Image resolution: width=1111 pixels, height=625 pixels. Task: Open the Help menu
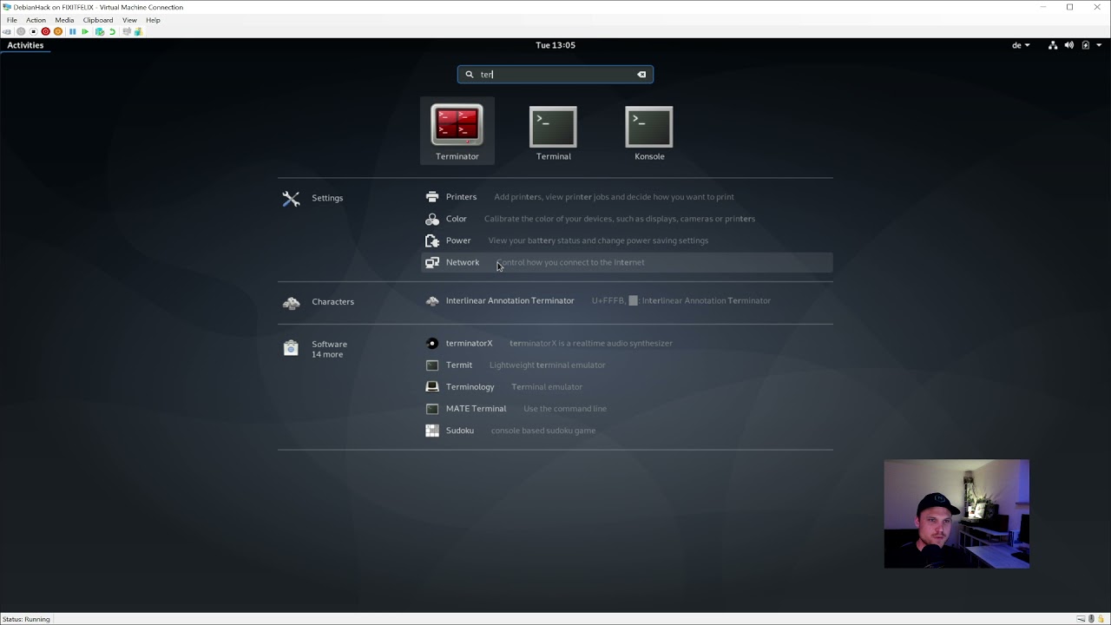pyautogui.click(x=153, y=20)
